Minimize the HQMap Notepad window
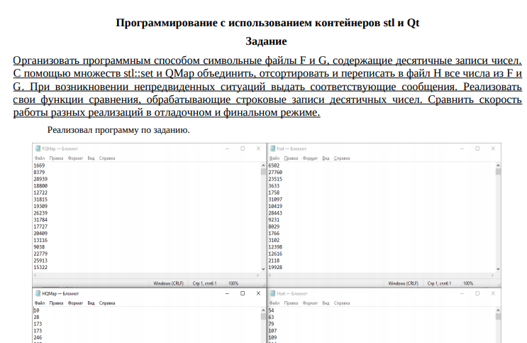This screenshot has width=527, height=343. pyautogui.click(x=227, y=293)
